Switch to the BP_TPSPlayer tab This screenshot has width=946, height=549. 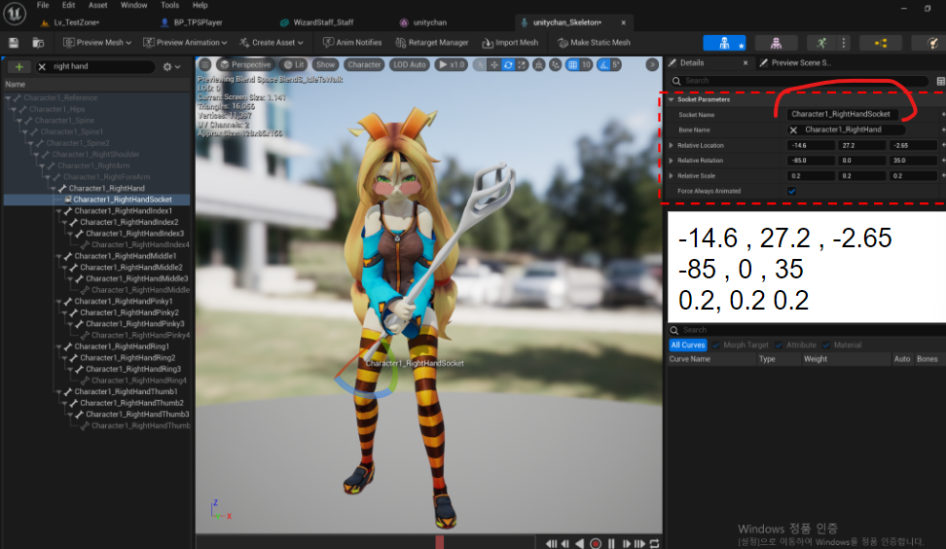(192, 22)
